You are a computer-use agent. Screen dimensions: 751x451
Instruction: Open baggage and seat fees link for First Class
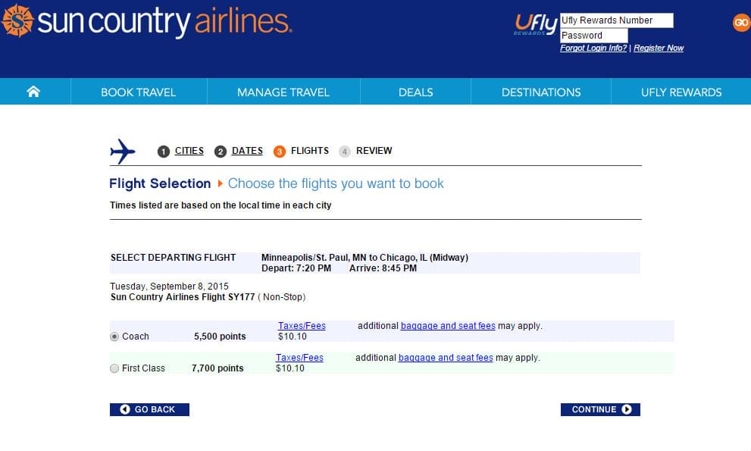pos(446,358)
